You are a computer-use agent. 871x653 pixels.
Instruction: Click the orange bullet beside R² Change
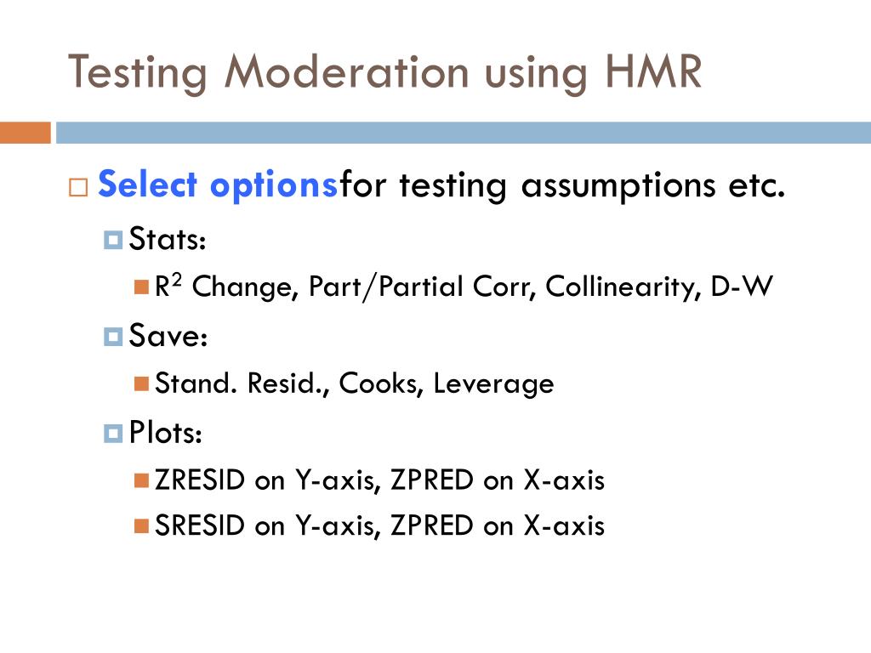[x=141, y=287]
